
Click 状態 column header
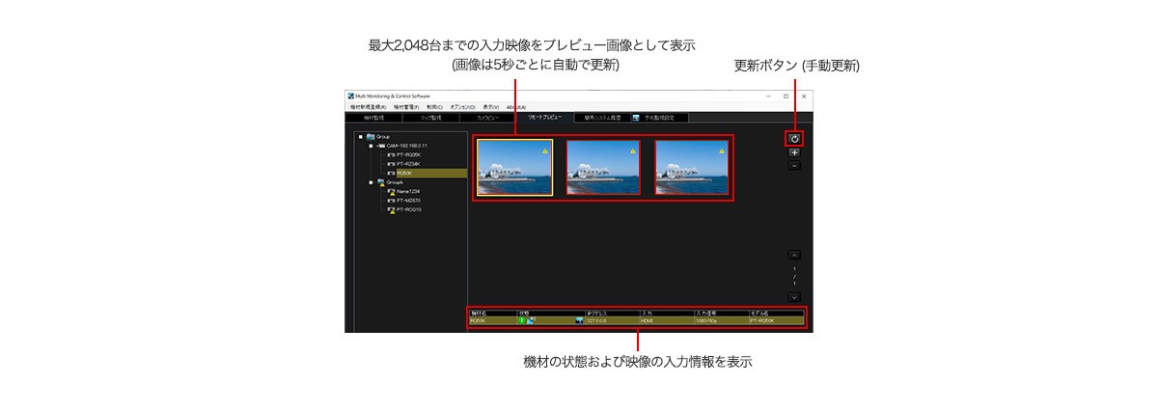551,313
